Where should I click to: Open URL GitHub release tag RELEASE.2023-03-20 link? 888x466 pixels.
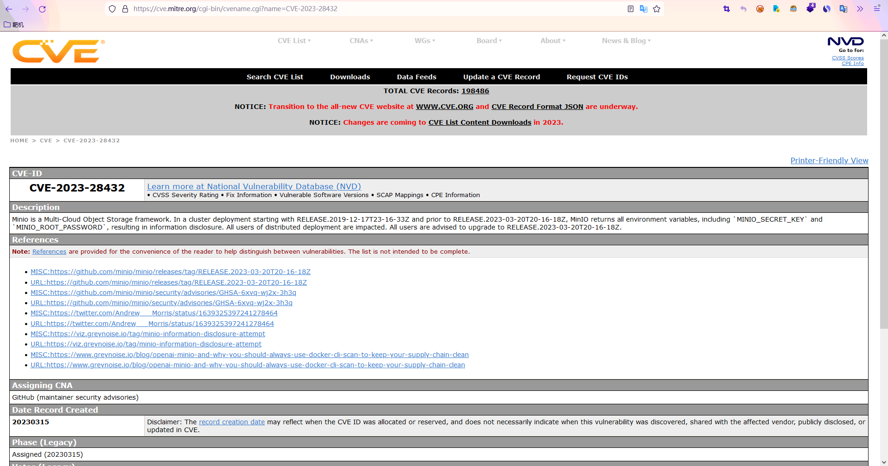(169, 282)
